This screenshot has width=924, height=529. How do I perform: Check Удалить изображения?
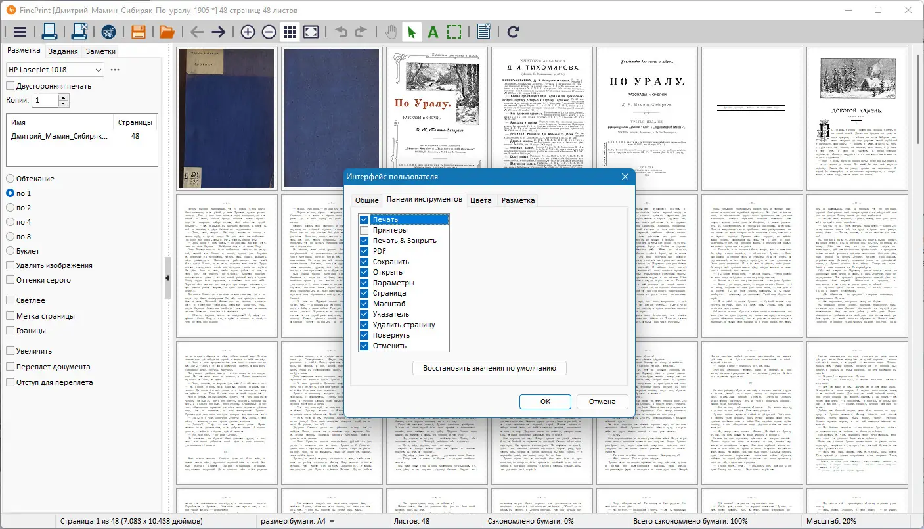tap(11, 265)
